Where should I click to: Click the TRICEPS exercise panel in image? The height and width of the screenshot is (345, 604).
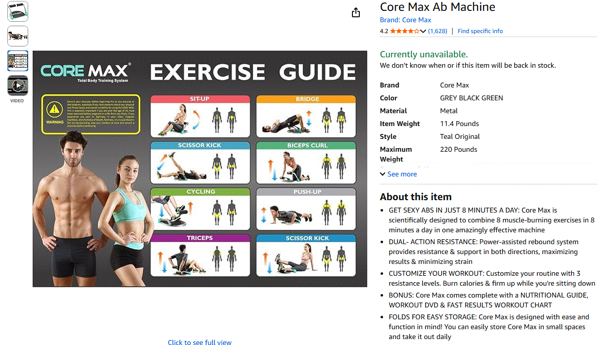200,255
